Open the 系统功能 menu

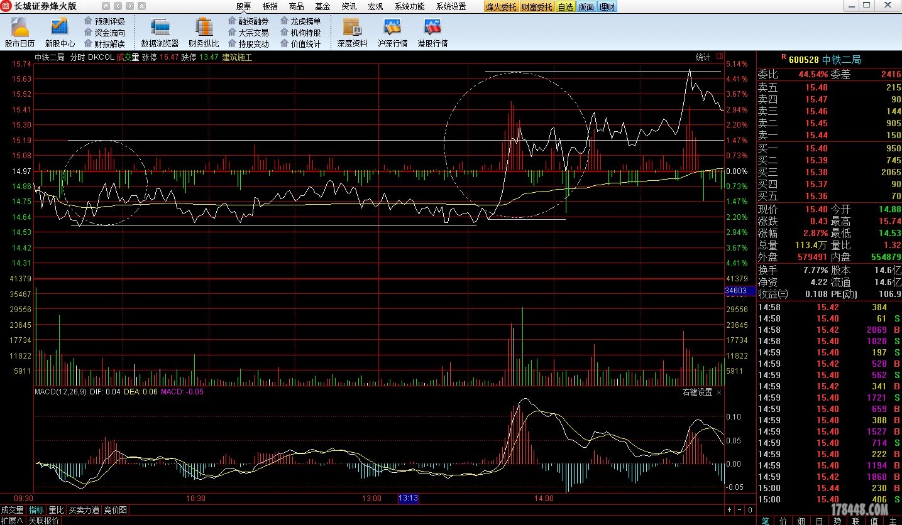(x=409, y=6)
